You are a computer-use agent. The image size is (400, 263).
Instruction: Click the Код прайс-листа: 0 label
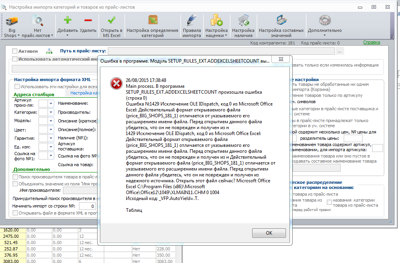coord(320,43)
